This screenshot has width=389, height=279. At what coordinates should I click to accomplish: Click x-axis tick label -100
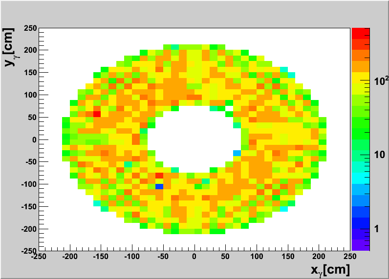pos(132,256)
